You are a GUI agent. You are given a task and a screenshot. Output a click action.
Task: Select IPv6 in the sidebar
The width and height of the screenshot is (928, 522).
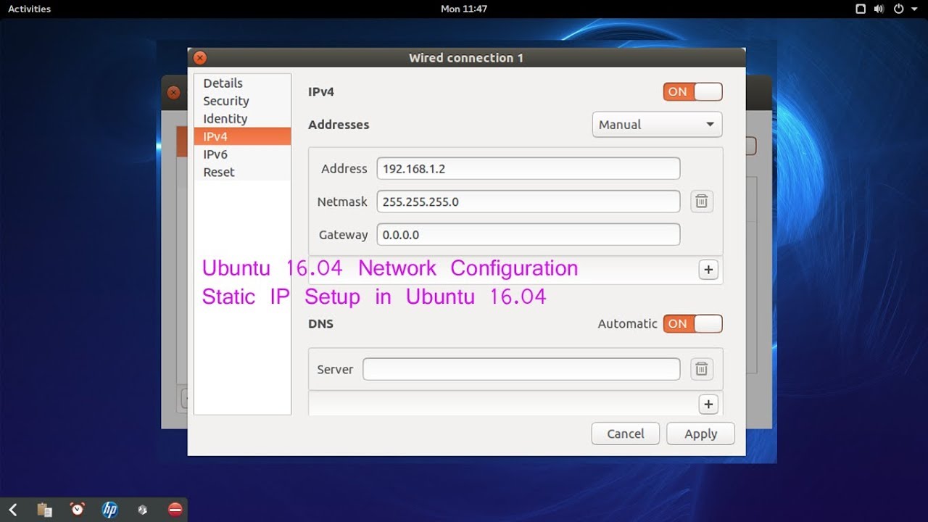(x=242, y=154)
